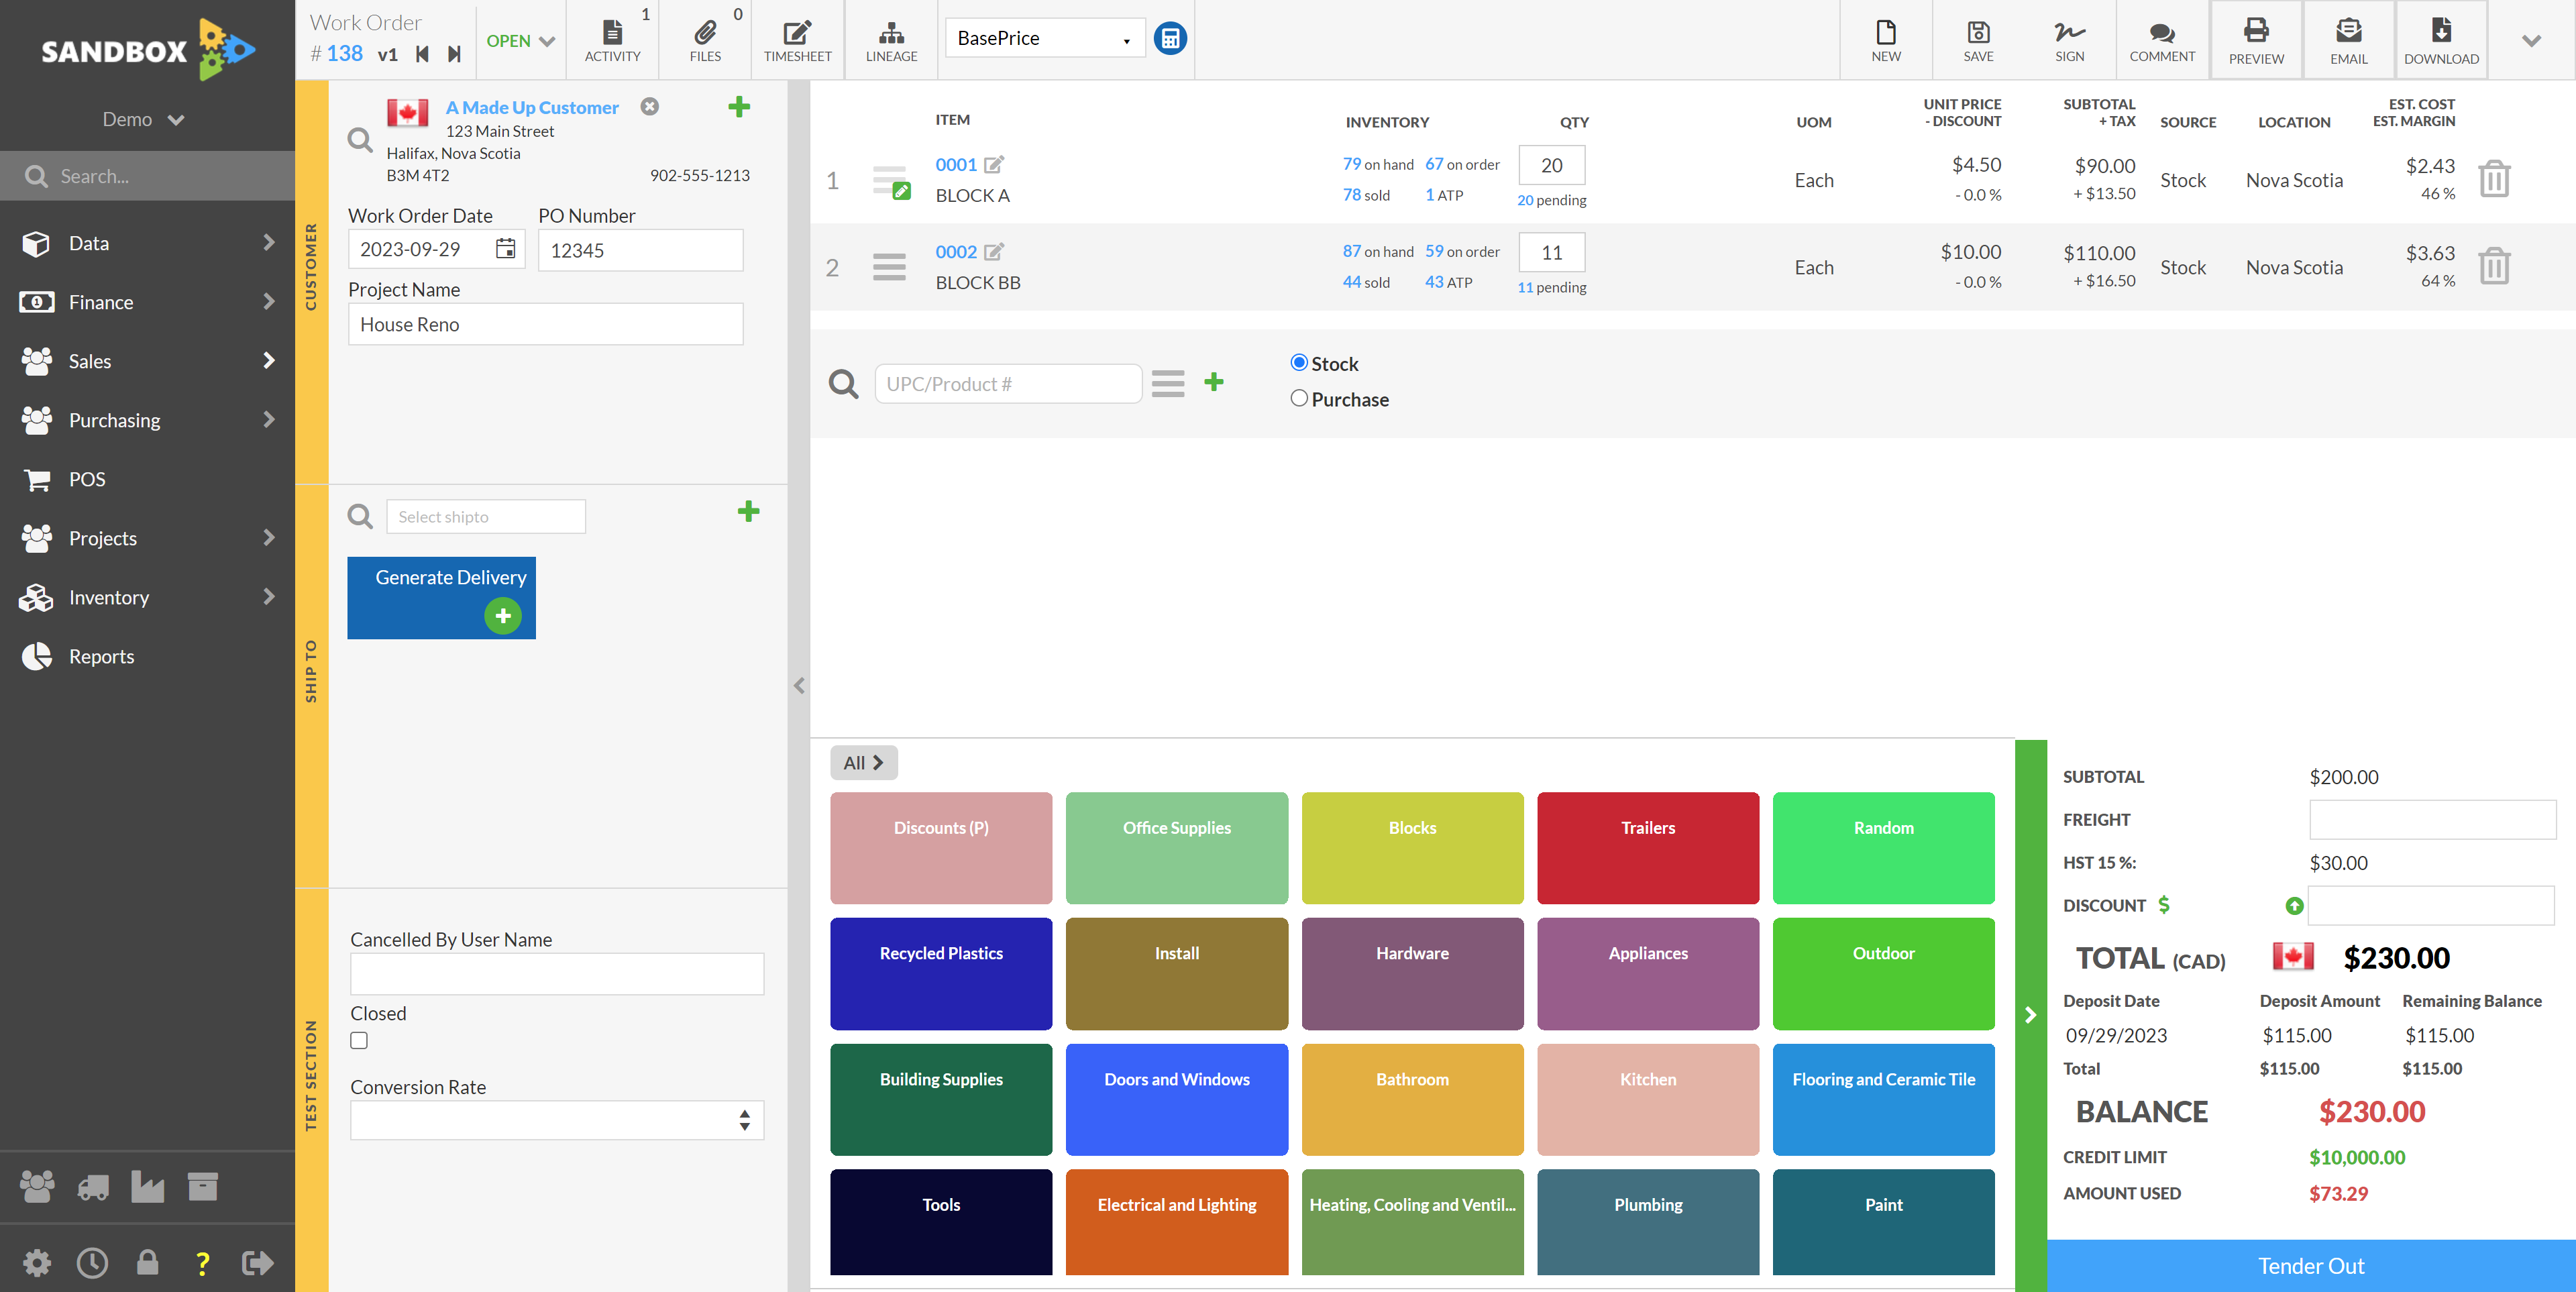Select the Blocks category tile
Image resolution: width=2576 pixels, height=1292 pixels.
(1412, 847)
